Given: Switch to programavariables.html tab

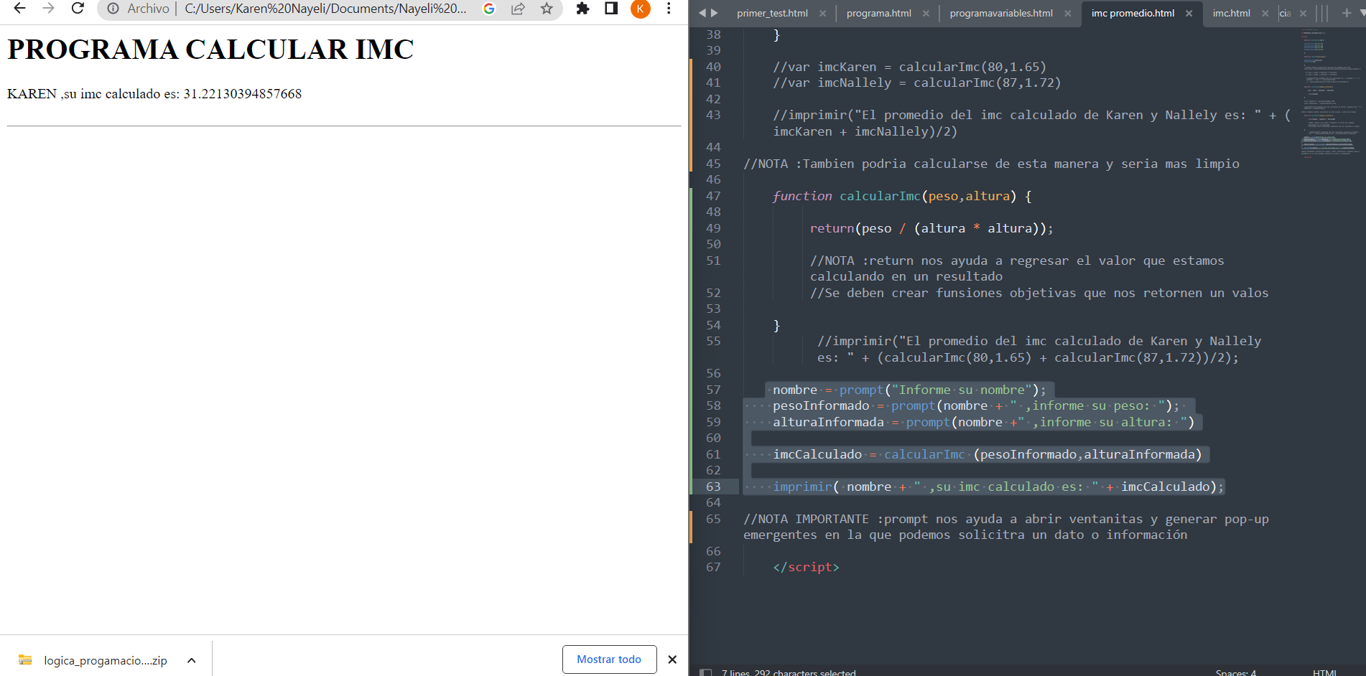Looking at the screenshot, I should 1001,13.
